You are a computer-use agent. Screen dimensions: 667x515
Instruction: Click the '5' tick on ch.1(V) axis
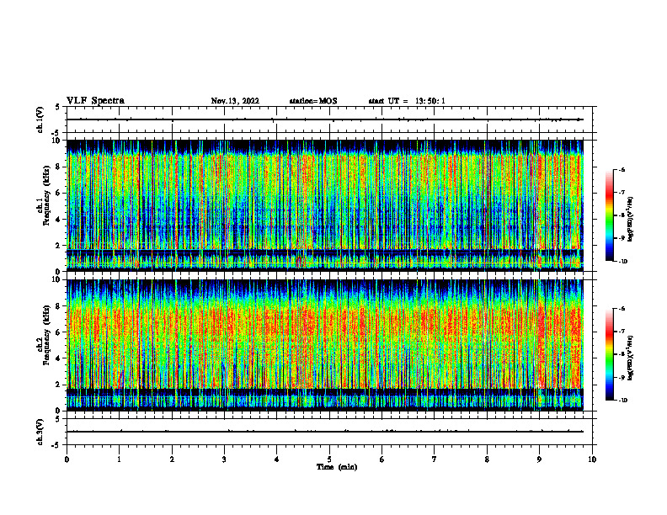pyautogui.click(x=58, y=108)
